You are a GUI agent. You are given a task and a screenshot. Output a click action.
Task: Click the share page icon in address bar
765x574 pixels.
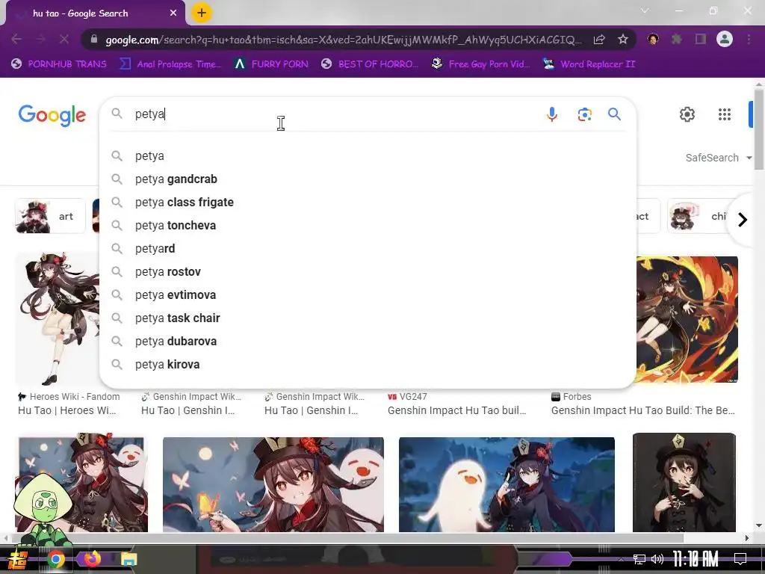[x=599, y=39]
